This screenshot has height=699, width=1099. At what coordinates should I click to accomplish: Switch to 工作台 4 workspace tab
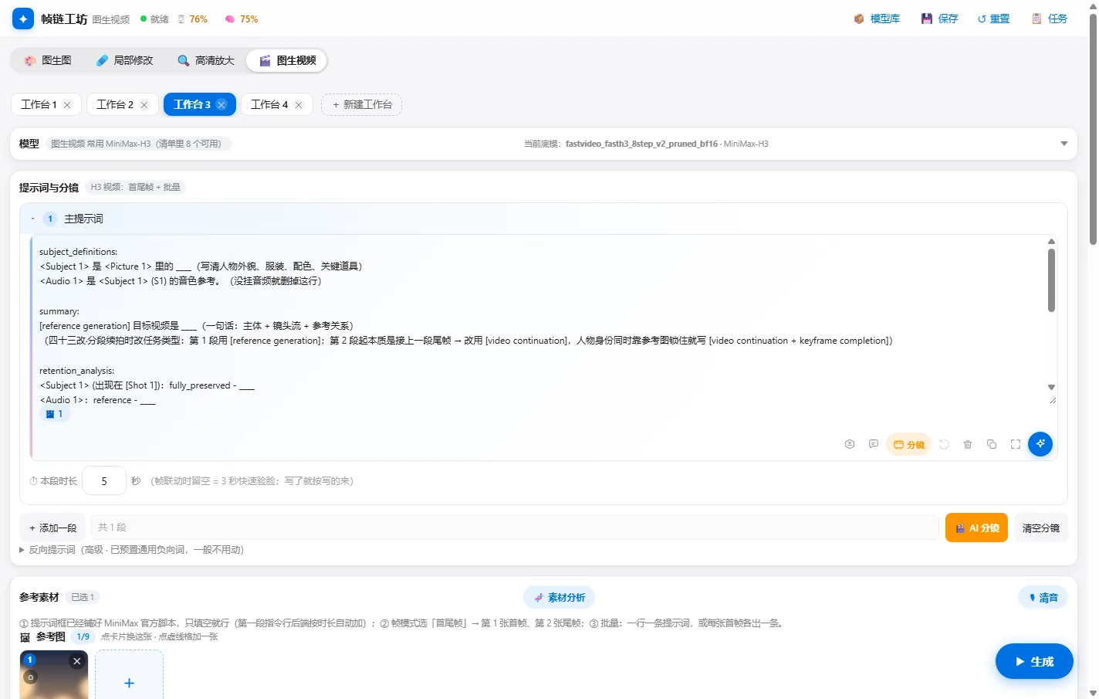point(269,104)
